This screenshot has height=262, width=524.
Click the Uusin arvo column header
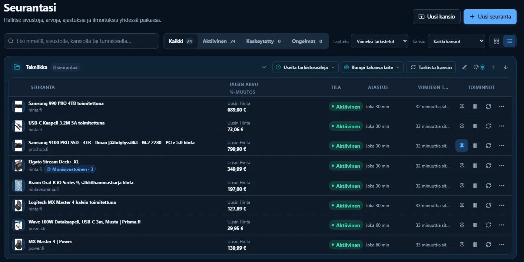[x=244, y=84]
